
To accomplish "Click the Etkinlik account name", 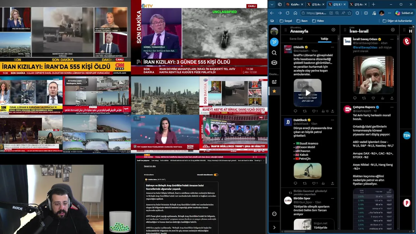I will click(x=299, y=47).
